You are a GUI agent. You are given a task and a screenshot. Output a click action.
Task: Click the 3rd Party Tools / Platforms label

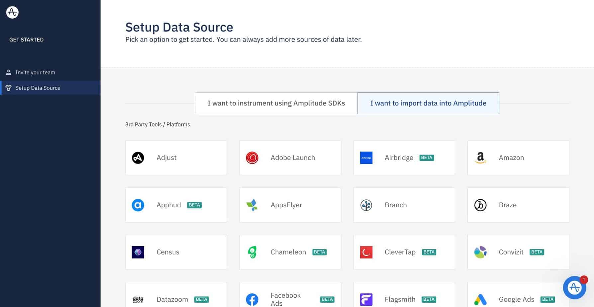coord(157,124)
